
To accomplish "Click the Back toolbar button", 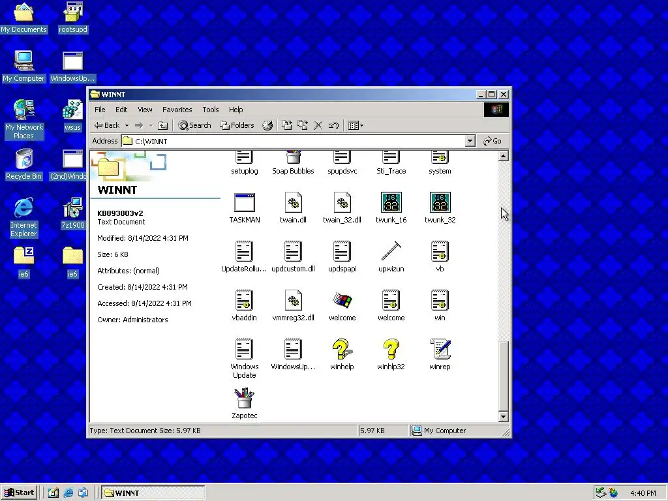I will 106,125.
